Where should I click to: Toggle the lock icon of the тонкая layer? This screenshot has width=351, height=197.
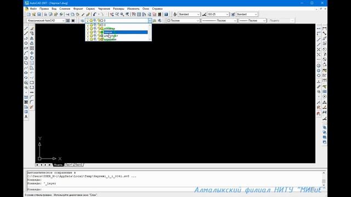pos(99,32)
